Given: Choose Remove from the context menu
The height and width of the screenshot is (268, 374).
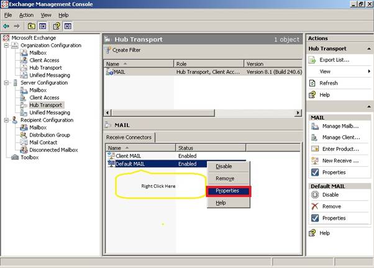Looking at the screenshot, I should coord(225,179).
